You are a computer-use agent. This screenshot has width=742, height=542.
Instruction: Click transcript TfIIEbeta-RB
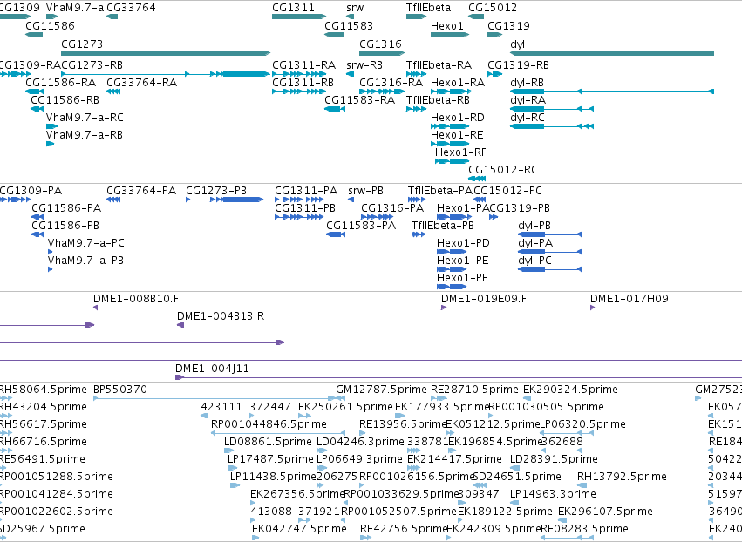pyautogui.click(x=417, y=109)
